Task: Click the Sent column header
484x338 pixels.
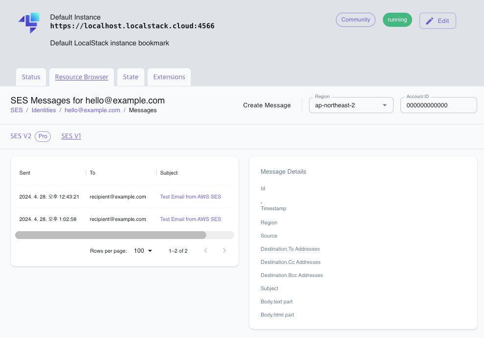Action: 25,173
